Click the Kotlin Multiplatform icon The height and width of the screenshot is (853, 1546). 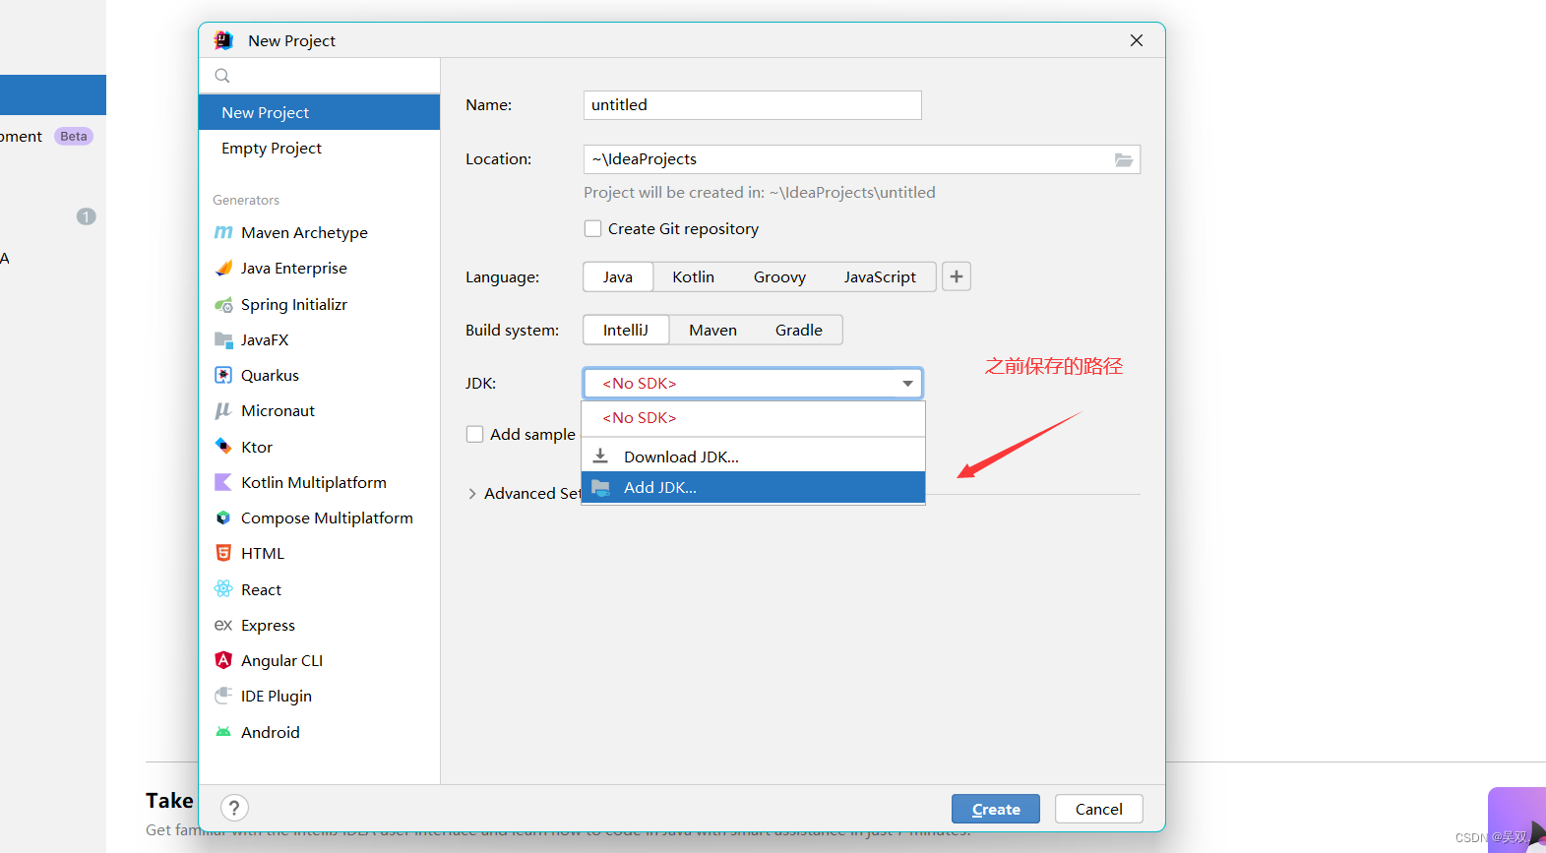point(223,482)
